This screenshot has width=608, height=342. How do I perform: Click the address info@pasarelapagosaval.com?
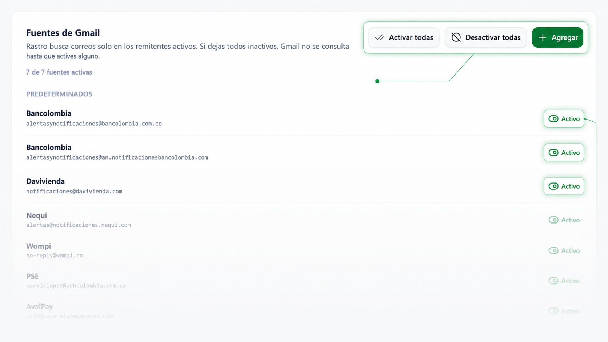pyautogui.click(x=69, y=316)
